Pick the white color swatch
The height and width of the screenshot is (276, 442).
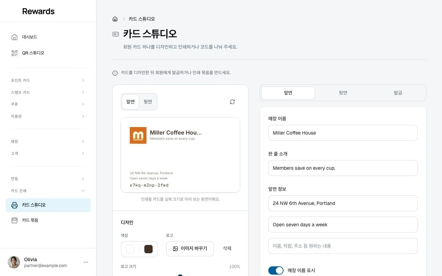130,249
